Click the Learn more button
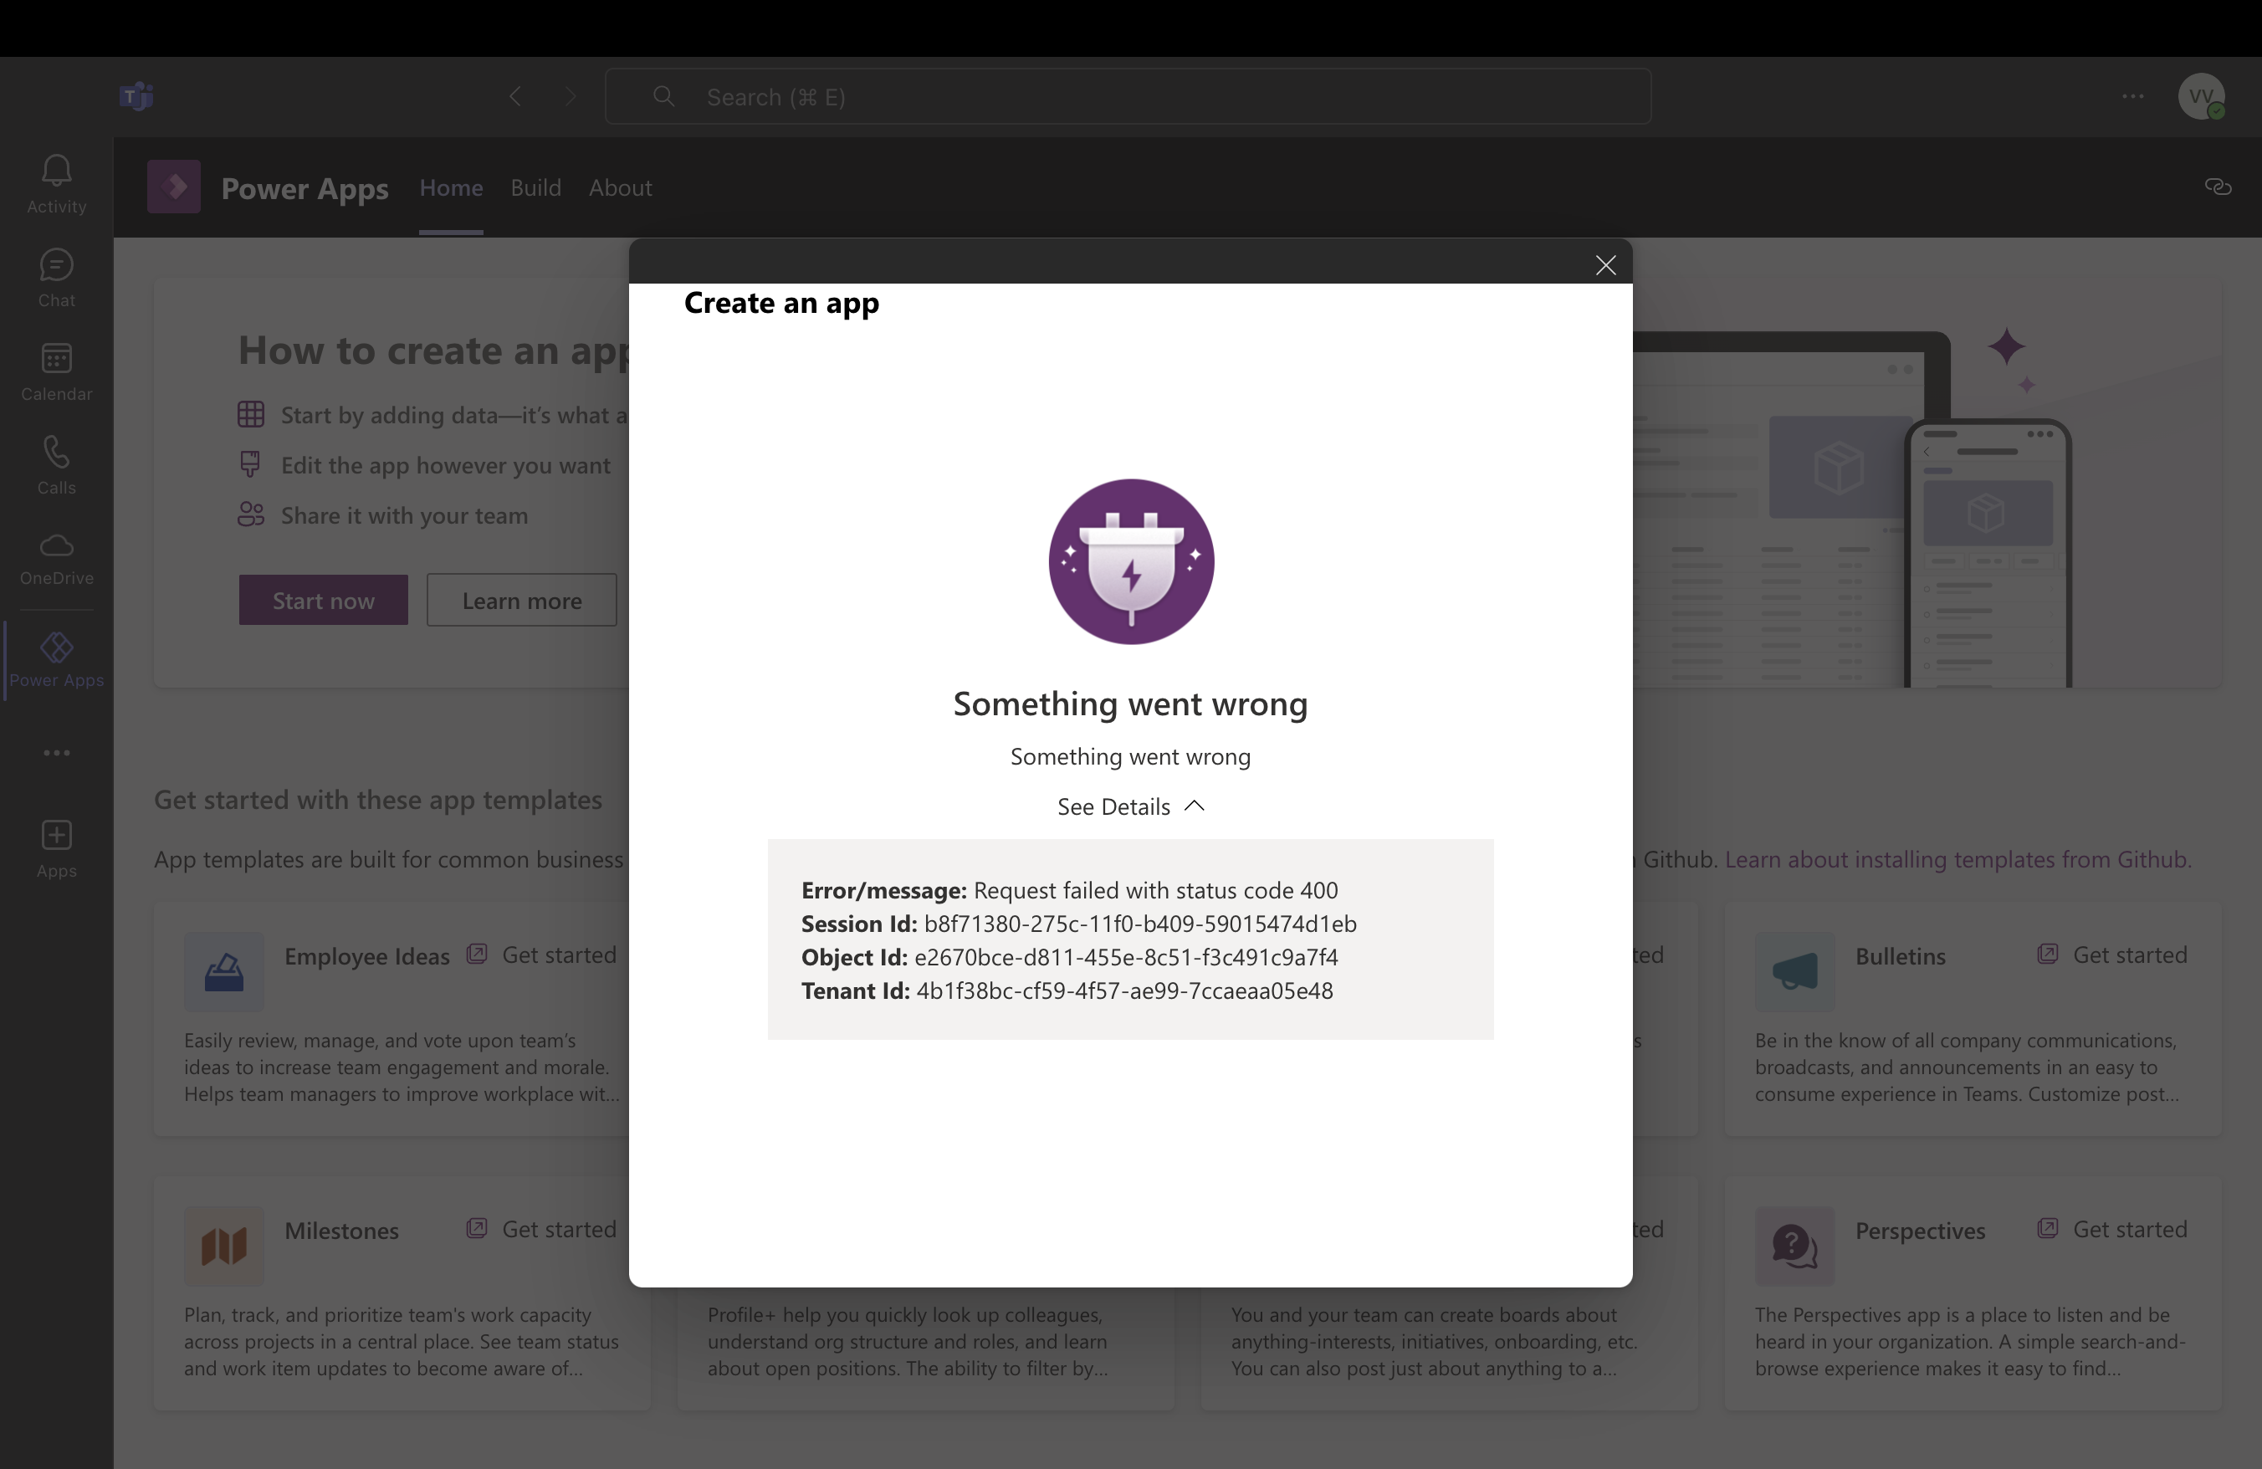Screen dimensions: 2262x1469 [x=521, y=601]
